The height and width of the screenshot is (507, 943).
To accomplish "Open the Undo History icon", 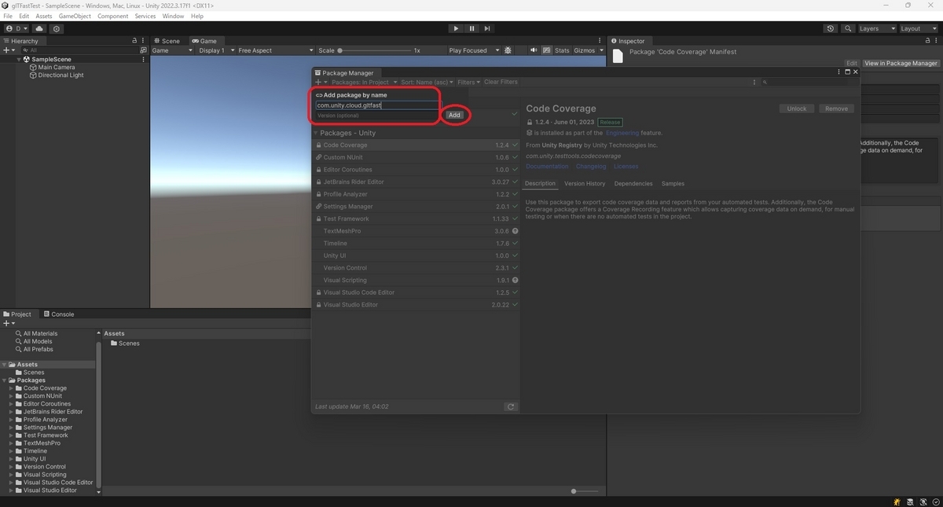I will [831, 28].
